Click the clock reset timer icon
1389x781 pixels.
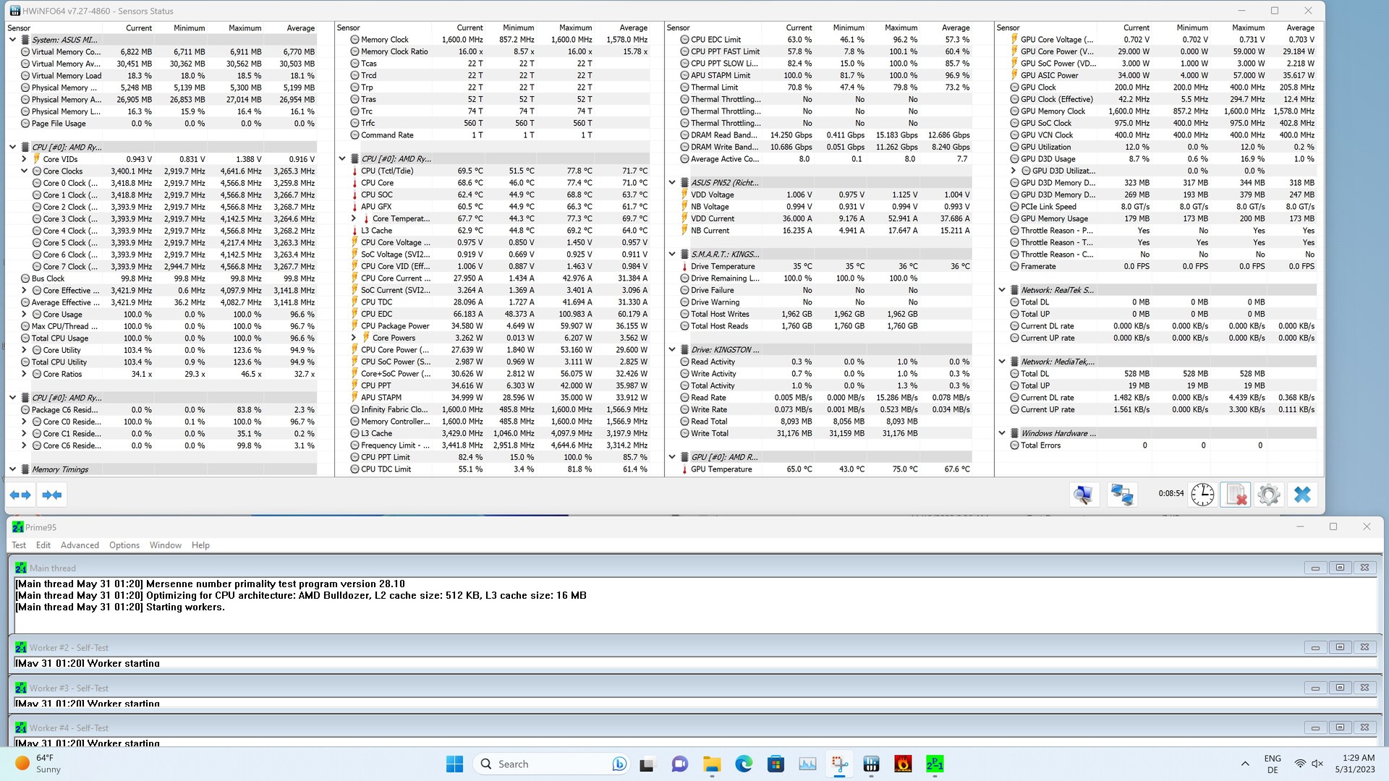[1202, 495]
